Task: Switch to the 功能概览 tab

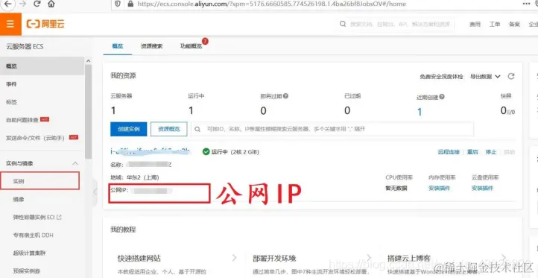Action: 191,46
